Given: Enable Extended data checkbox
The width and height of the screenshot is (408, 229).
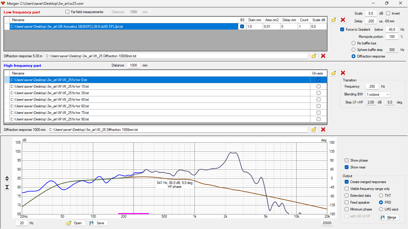Looking at the screenshot, I should pos(347,196).
